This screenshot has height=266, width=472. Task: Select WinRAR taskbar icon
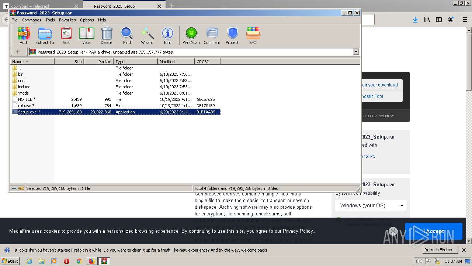tap(104, 261)
